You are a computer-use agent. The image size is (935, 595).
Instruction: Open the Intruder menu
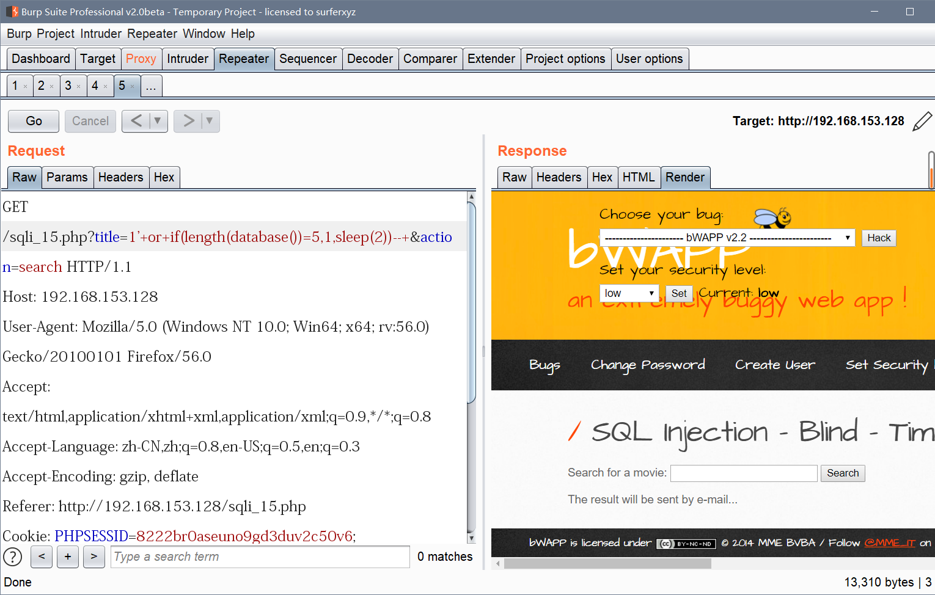pyautogui.click(x=101, y=34)
